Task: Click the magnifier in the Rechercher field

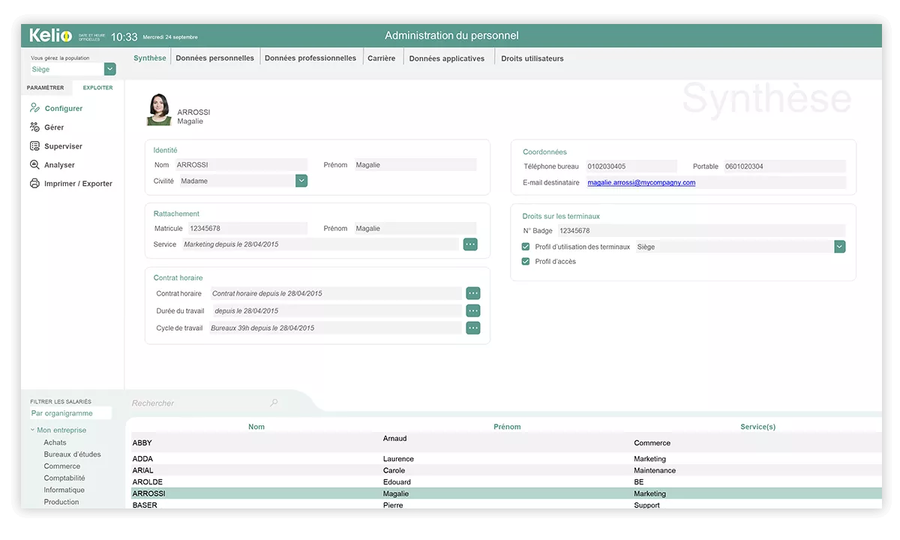Action: (x=274, y=403)
